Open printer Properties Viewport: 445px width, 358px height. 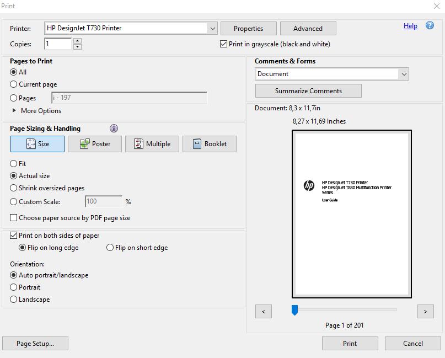(249, 28)
